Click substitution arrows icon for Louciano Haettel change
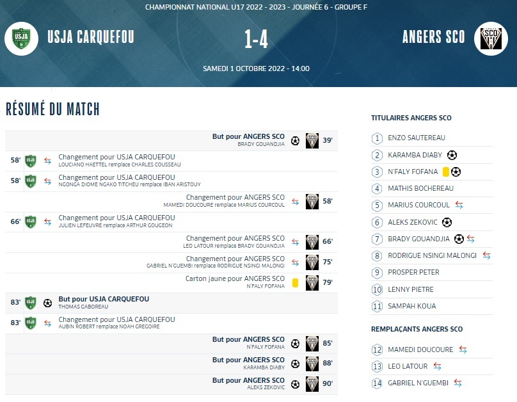 [48, 161]
